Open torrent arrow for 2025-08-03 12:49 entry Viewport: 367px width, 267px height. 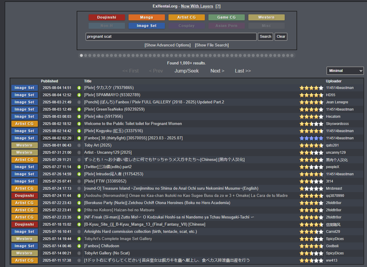(x=79, y=109)
